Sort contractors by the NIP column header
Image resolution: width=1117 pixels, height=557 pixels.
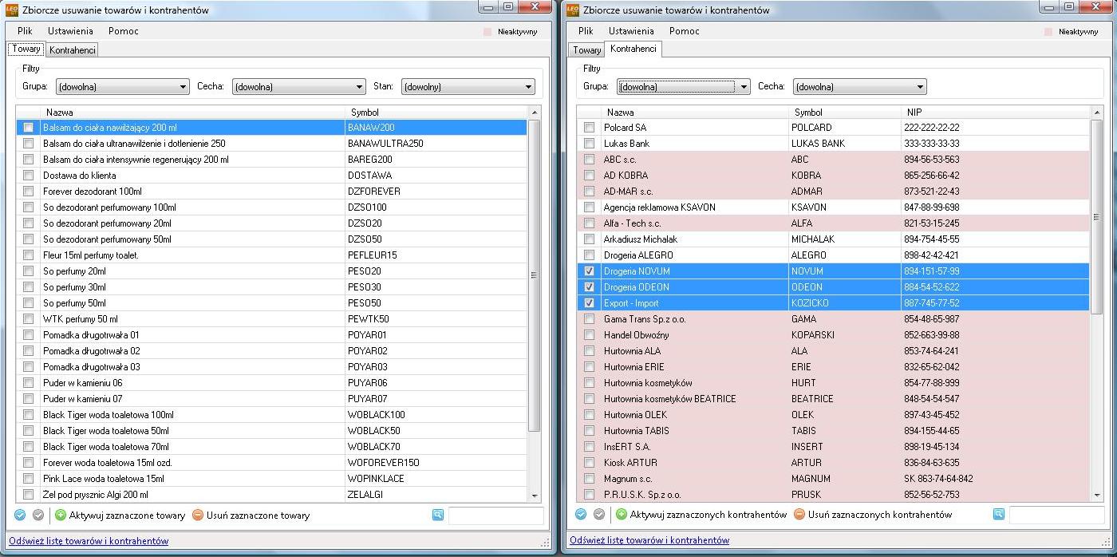click(x=995, y=113)
